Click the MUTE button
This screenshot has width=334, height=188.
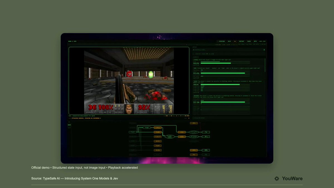click(x=255, y=41)
